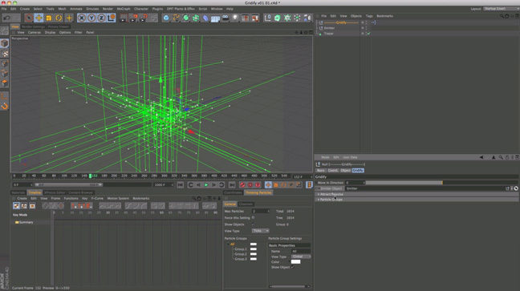Open the Channels tab in Thinking Particles
Viewport: 520px width, 291px height.
tap(246, 204)
